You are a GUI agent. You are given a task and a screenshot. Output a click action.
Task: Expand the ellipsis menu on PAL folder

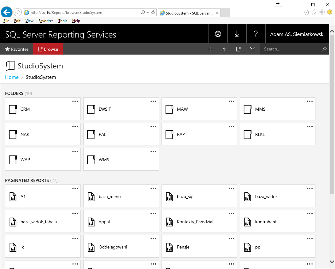[153, 126]
